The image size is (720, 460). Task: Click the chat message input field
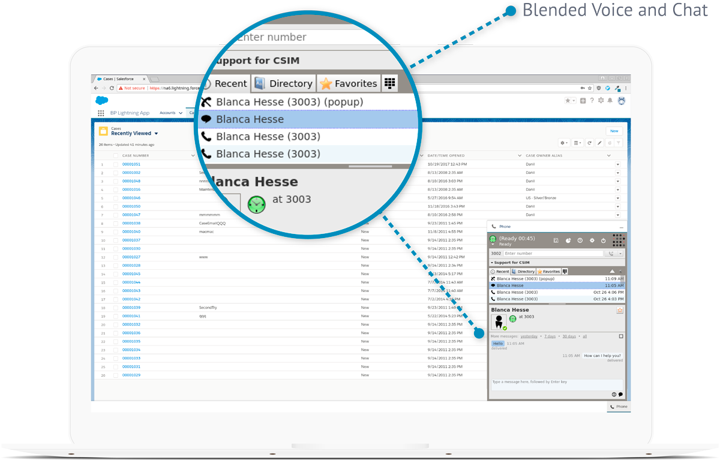556,384
